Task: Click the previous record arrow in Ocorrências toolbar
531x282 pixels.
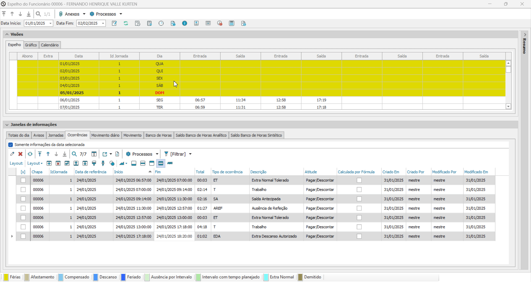Action: point(48,154)
